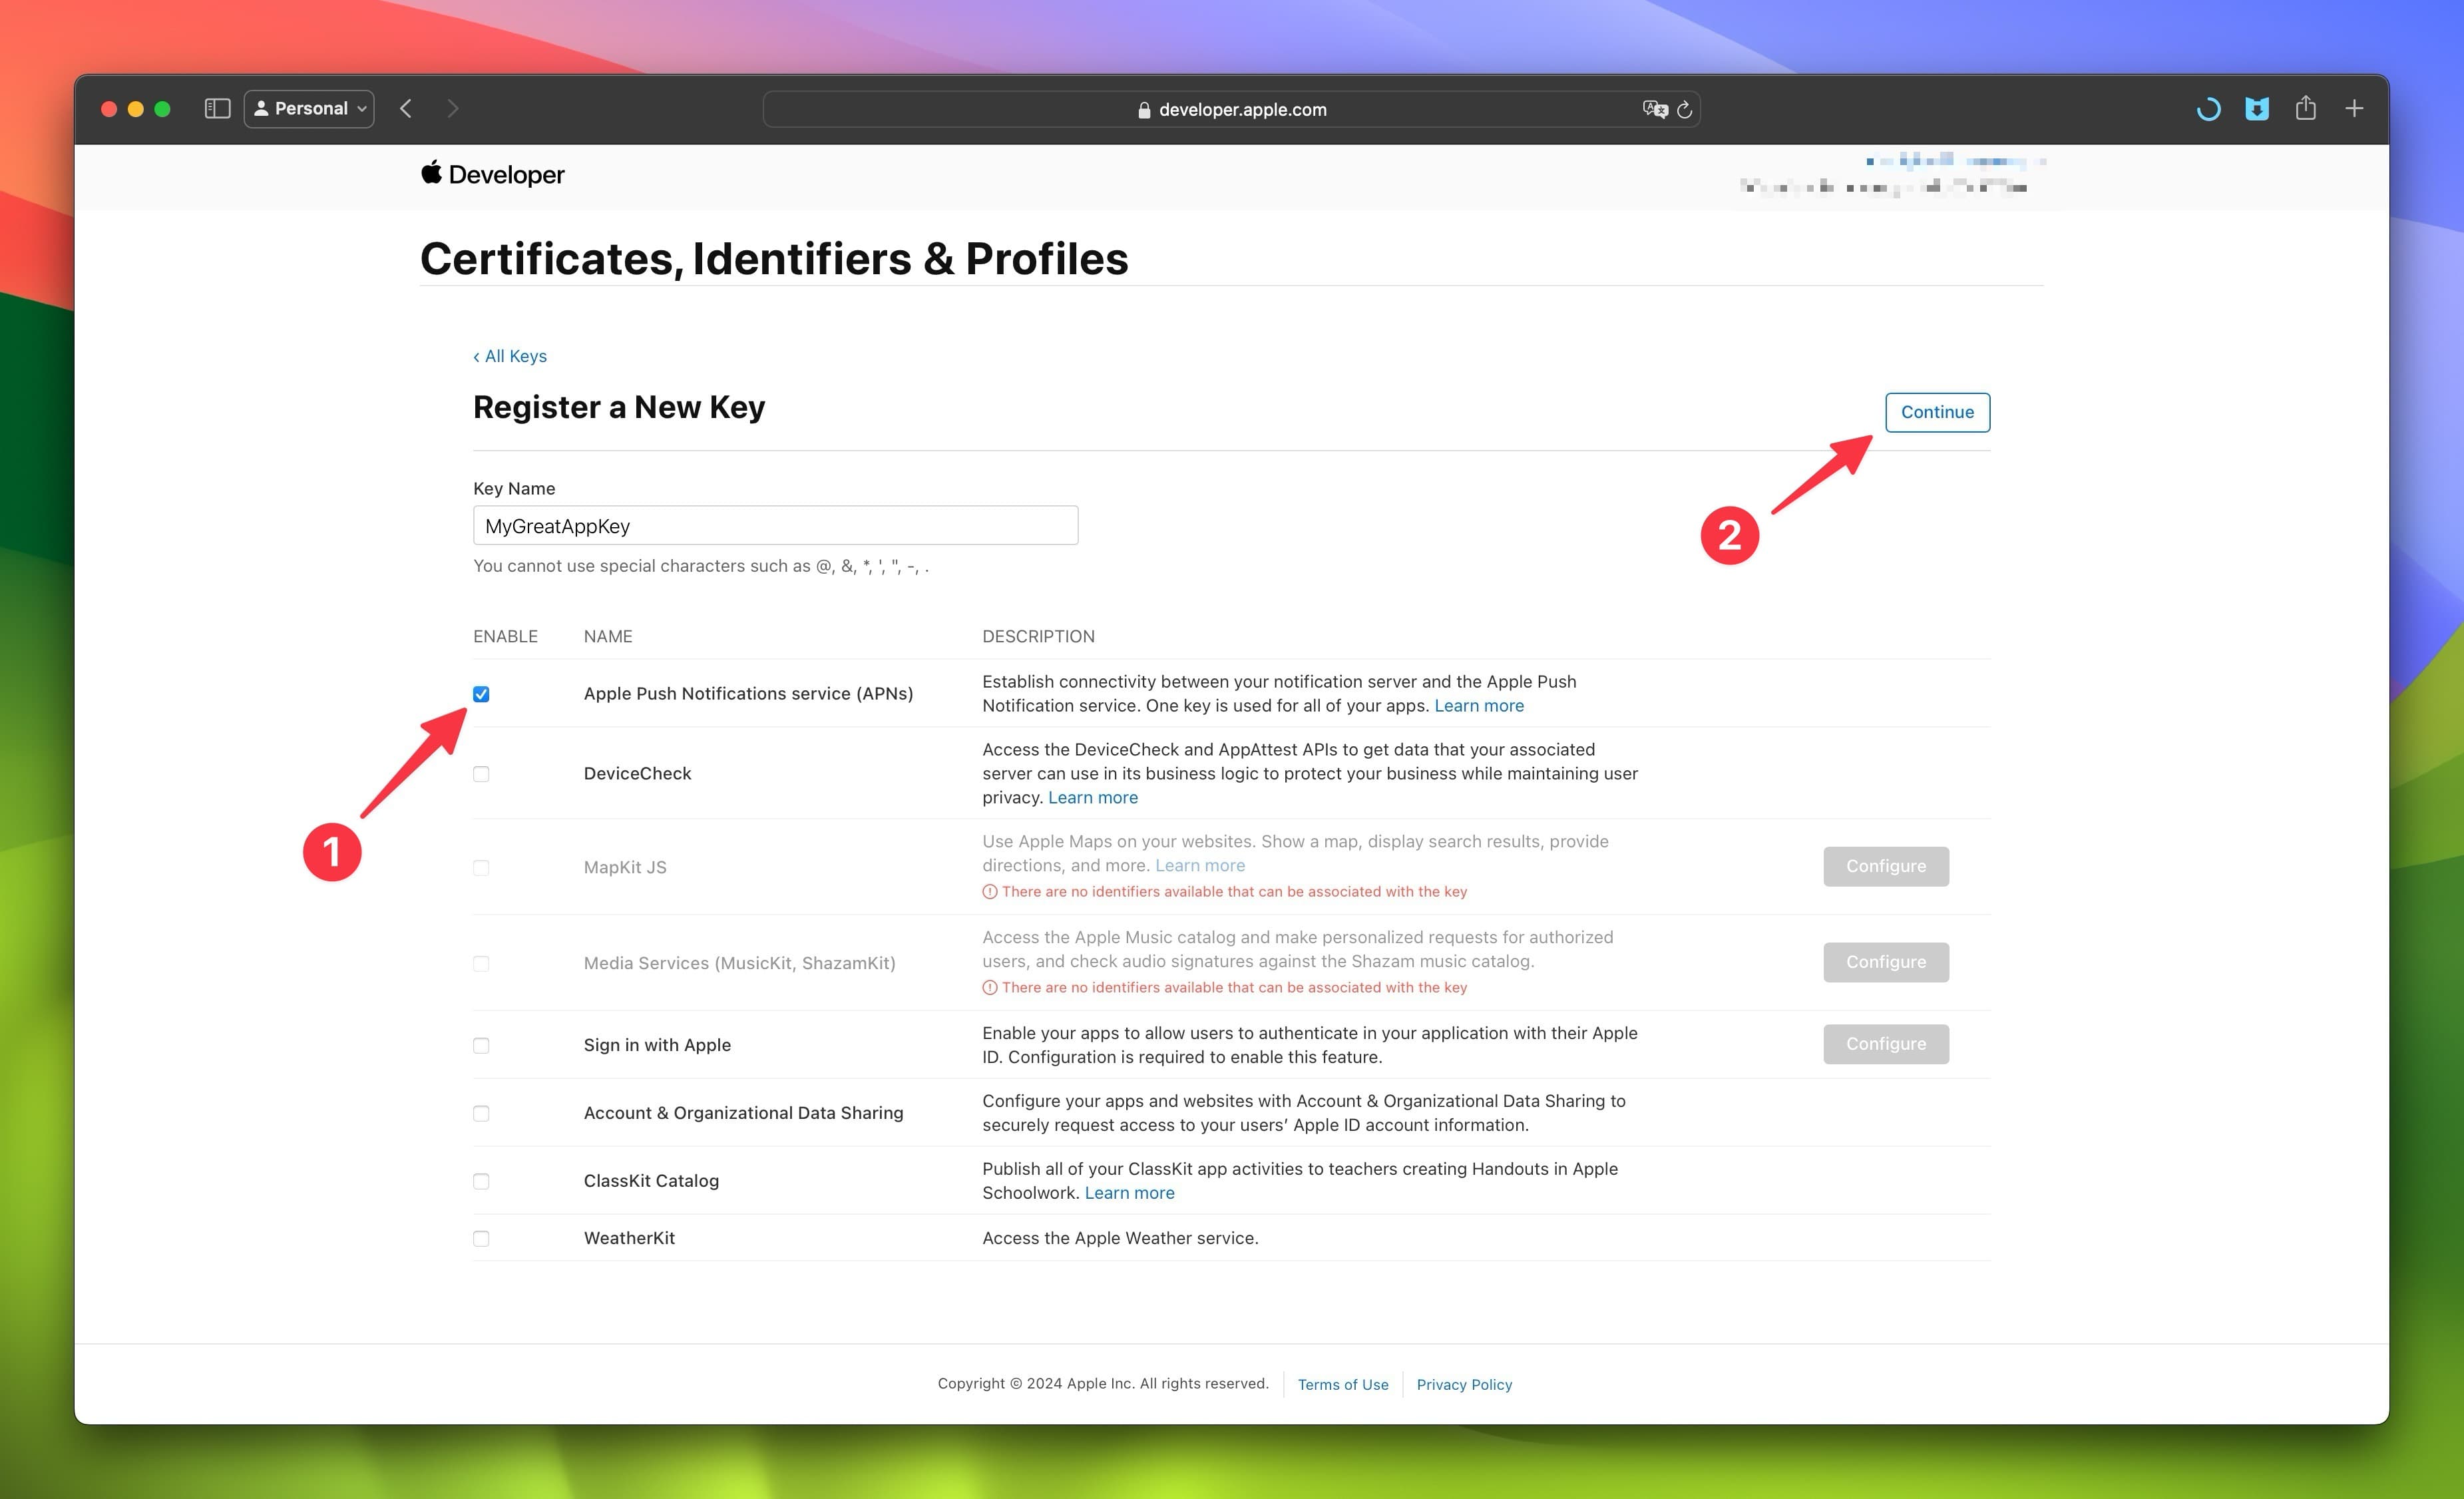Open the Privacy Policy link
The image size is (2464, 1499).
(1464, 1384)
